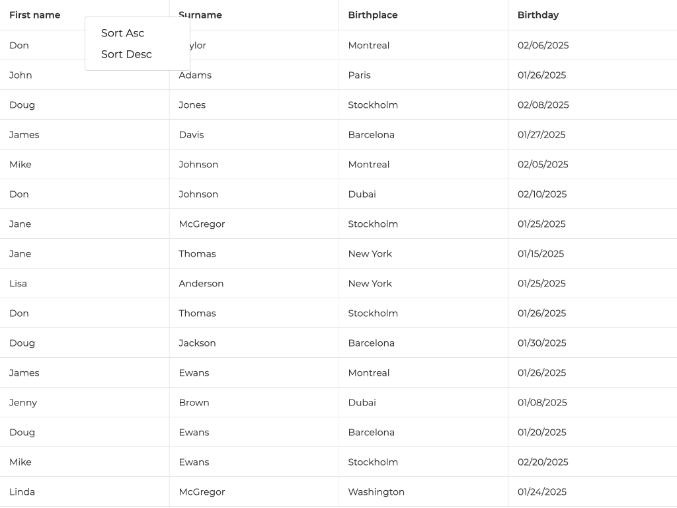Click the surname cell Davis

191,135
